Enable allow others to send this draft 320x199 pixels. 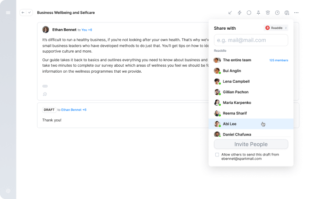(x=217, y=155)
